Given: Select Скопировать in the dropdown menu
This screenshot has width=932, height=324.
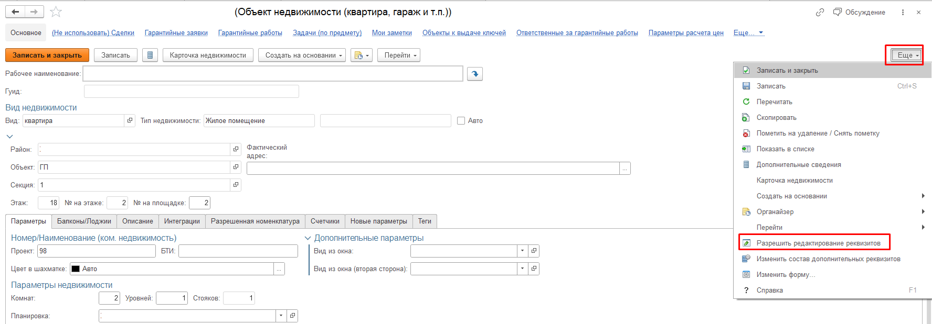Looking at the screenshot, I should [832, 117].
